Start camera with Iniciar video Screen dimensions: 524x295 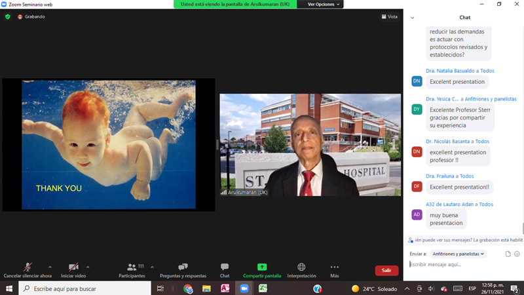click(73, 270)
